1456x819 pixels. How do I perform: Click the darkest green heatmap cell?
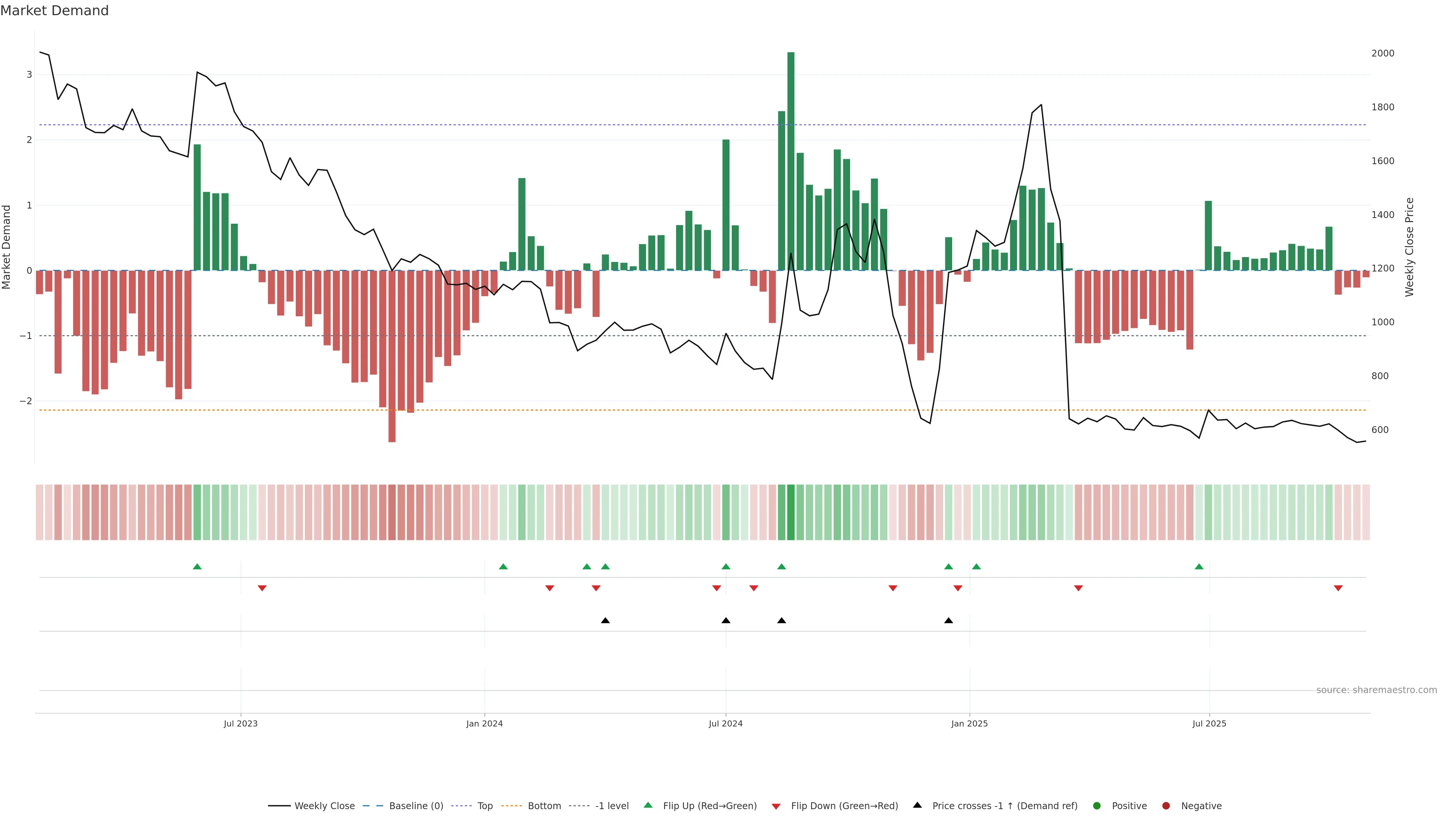click(x=791, y=512)
